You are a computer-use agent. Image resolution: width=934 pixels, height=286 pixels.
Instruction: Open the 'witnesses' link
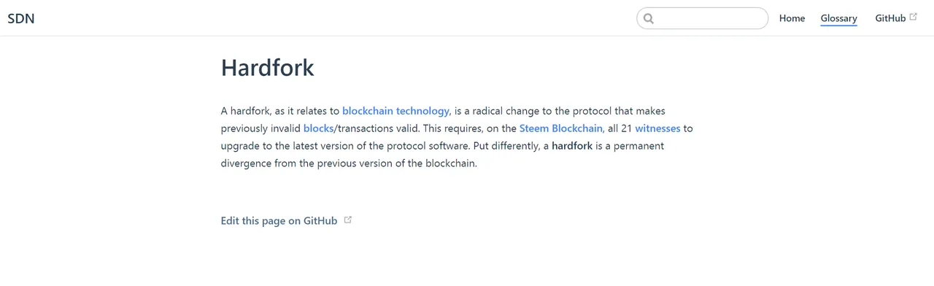pyautogui.click(x=657, y=128)
